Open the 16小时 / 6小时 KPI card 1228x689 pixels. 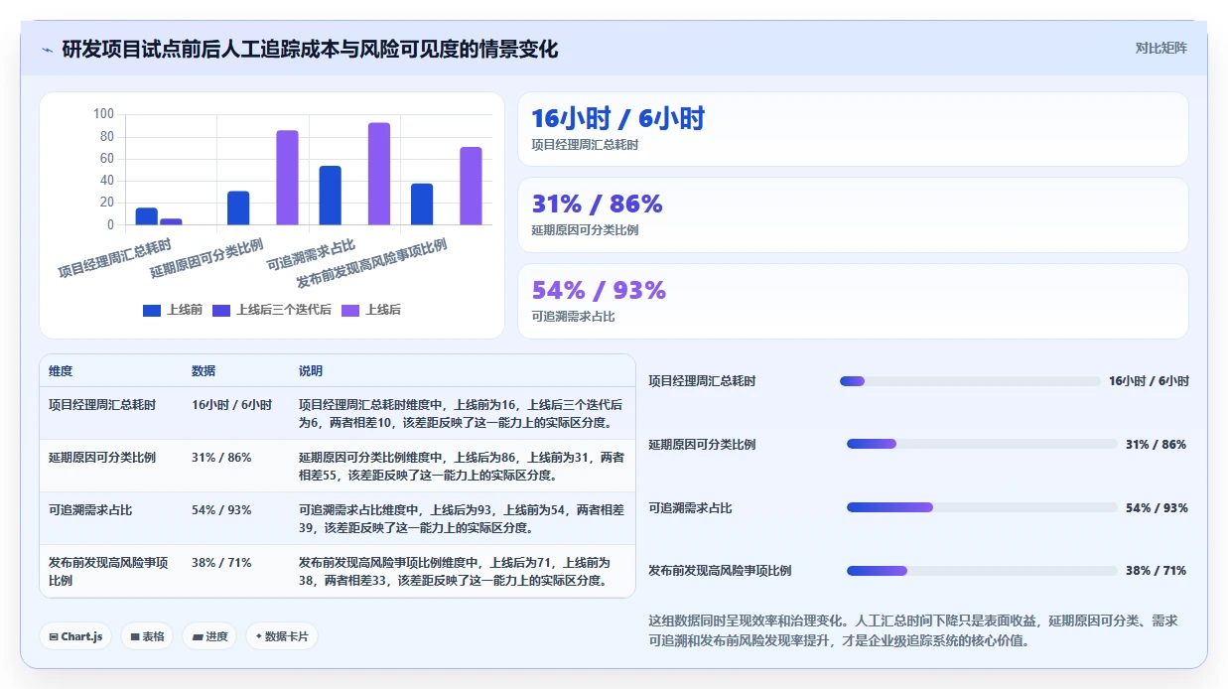pyautogui.click(x=853, y=129)
